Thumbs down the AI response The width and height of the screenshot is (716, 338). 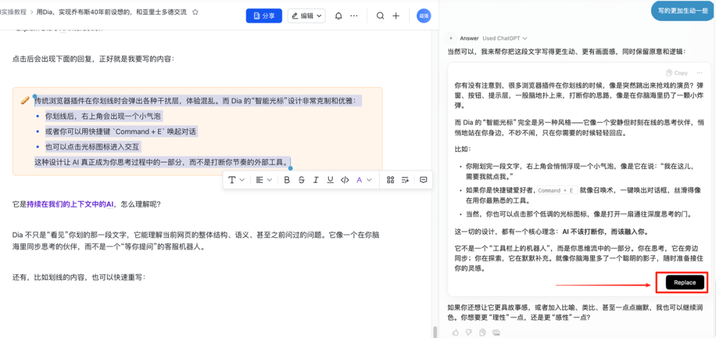[x=468, y=331]
